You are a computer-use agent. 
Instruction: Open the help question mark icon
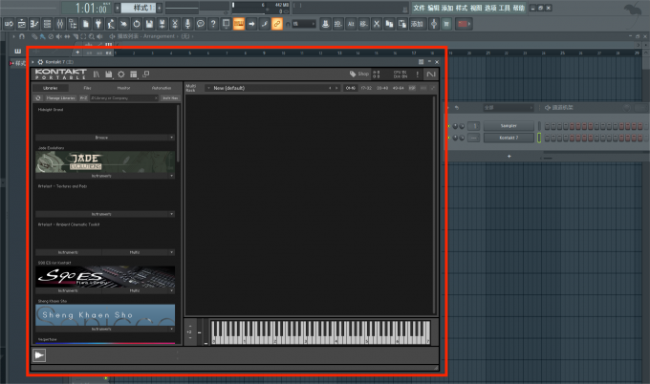(213, 24)
